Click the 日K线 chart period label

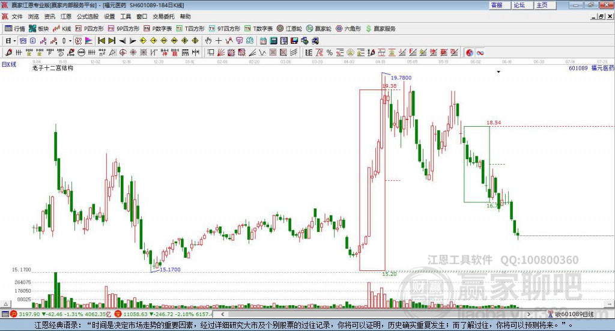click(9, 64)
